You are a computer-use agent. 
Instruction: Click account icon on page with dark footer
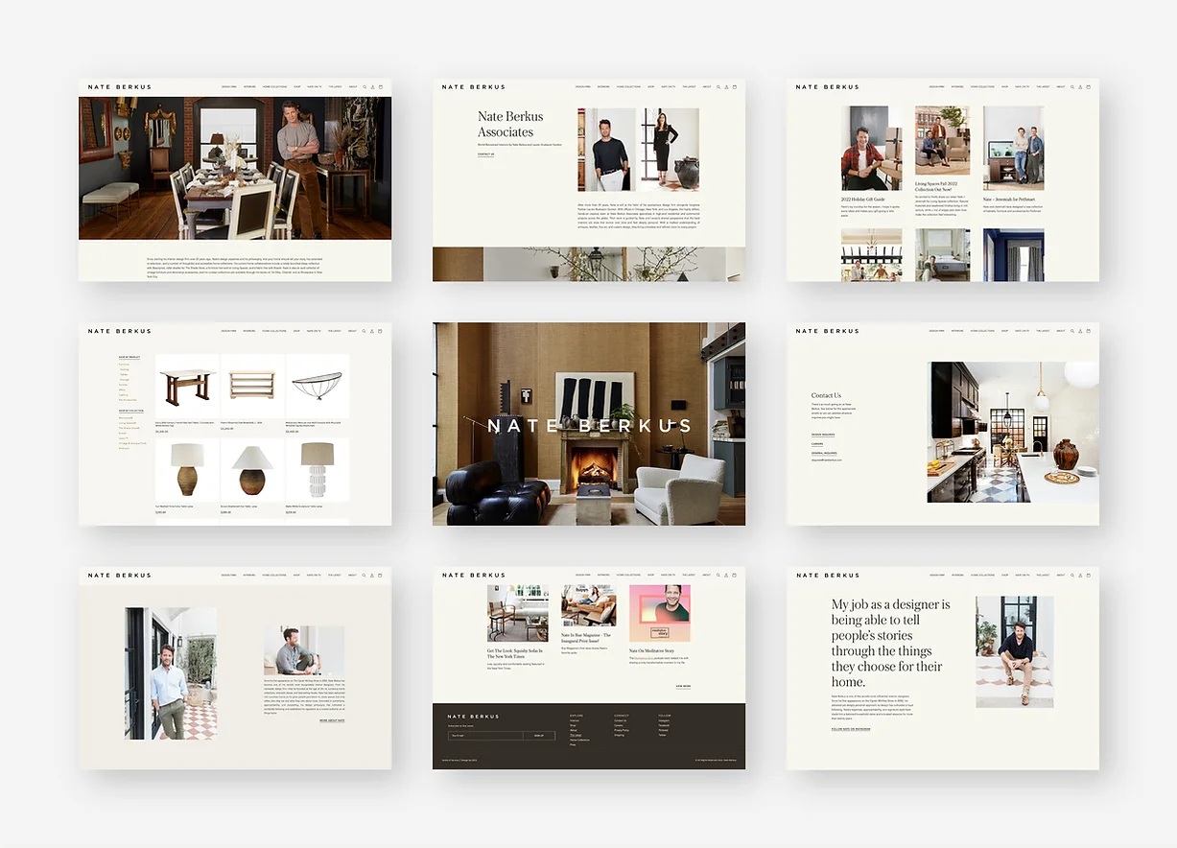pos(726,576)
